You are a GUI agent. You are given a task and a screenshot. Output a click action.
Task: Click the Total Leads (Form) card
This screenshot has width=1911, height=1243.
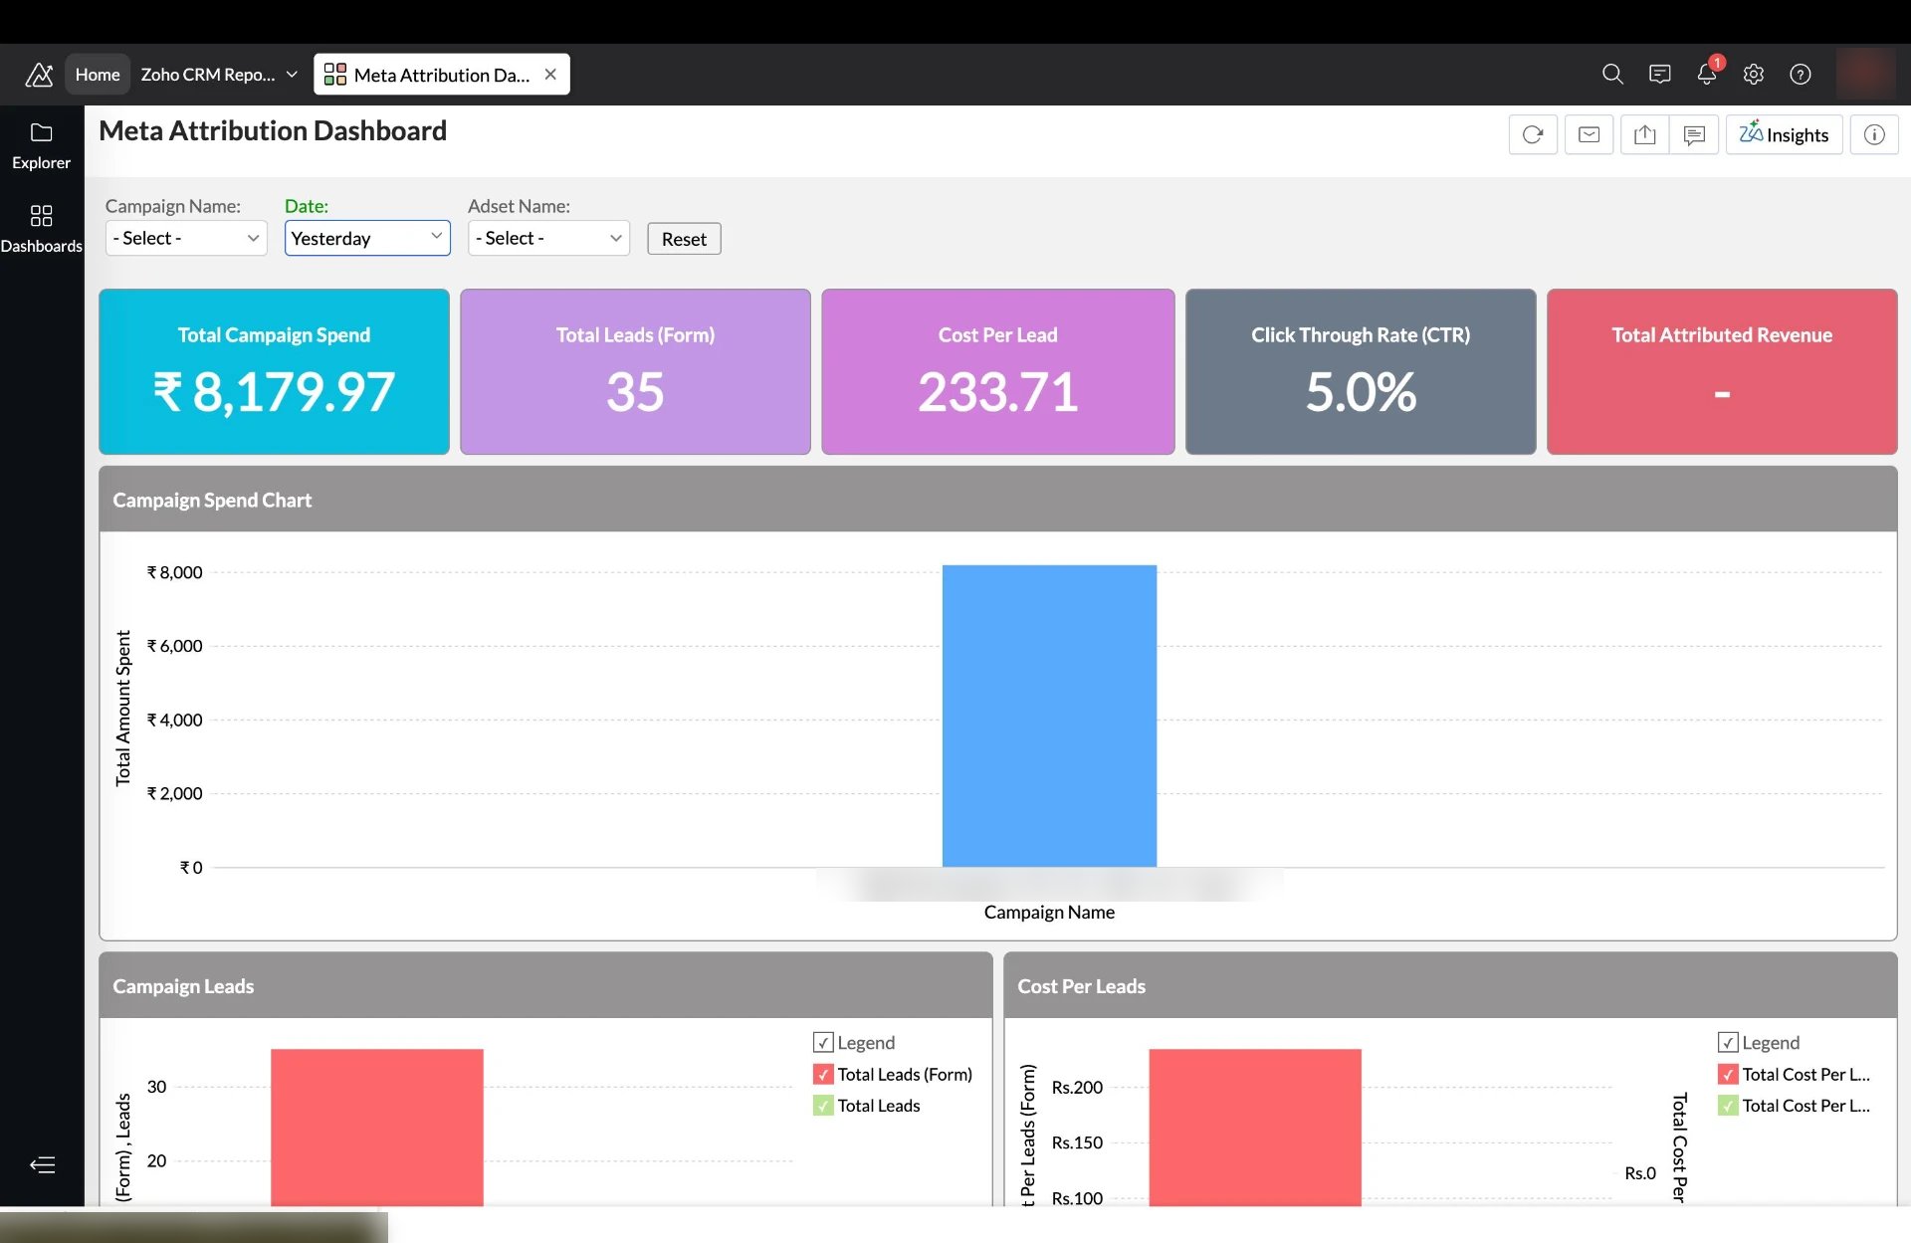coord(635,371)
